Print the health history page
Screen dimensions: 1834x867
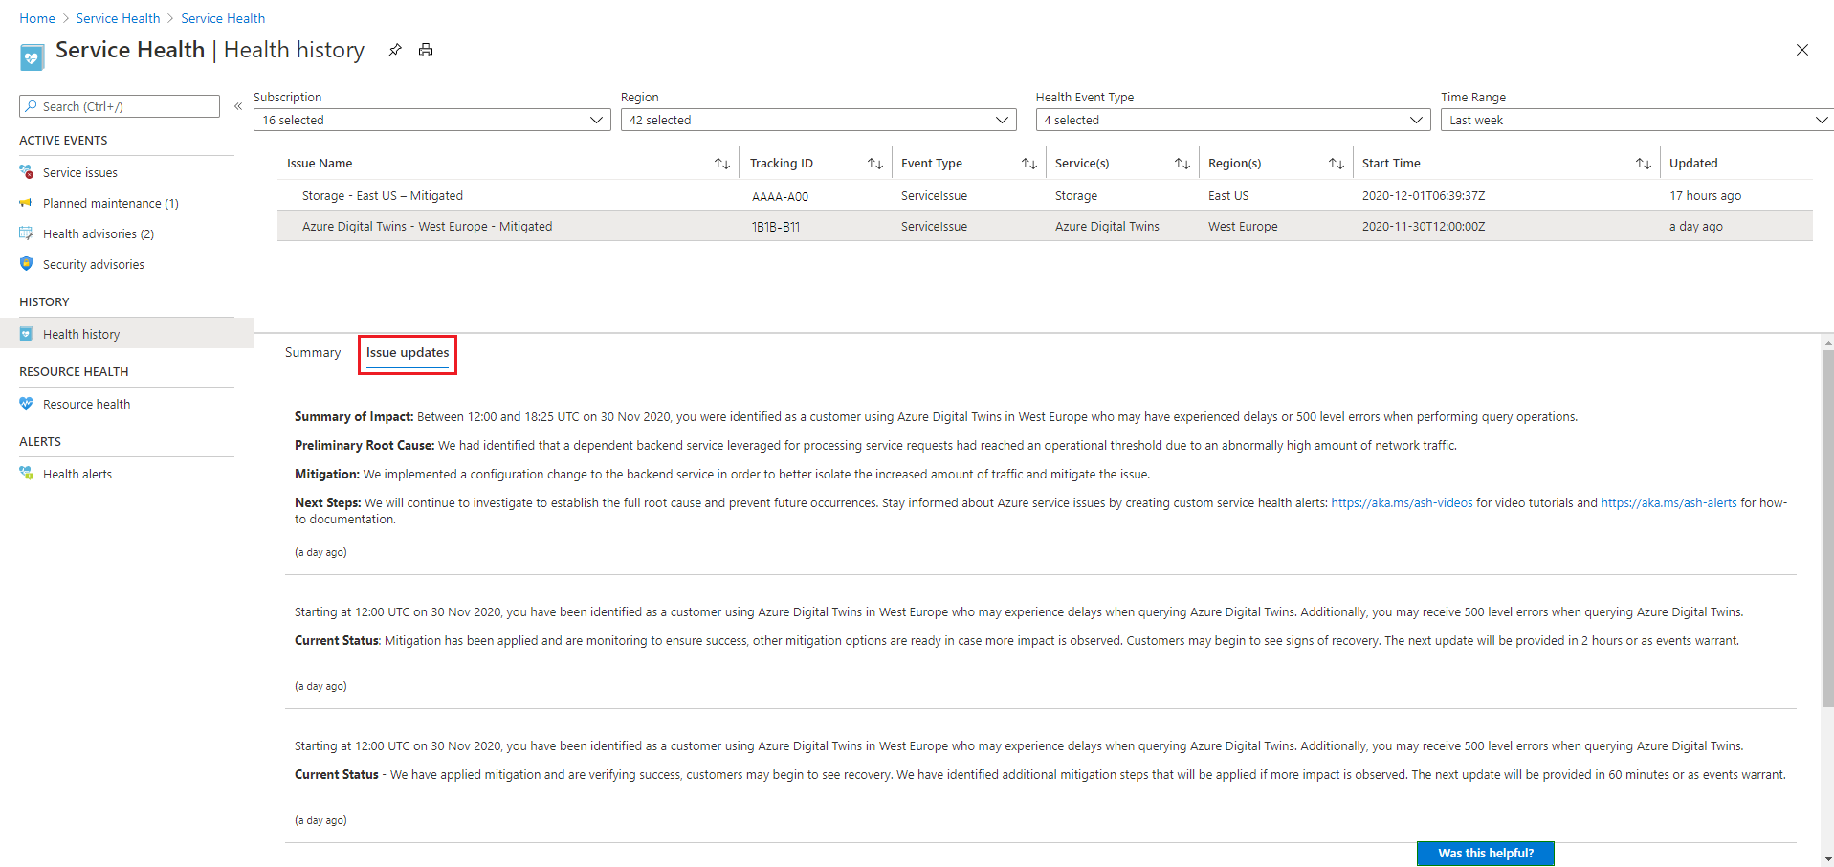426,51
